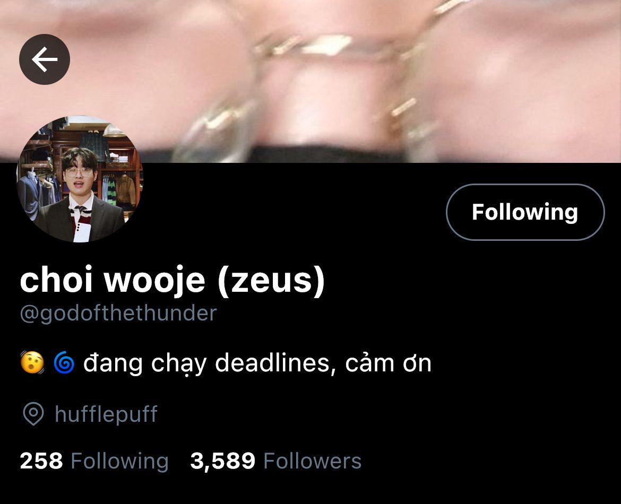Tap the @godofthethunder handle
621x504 pixels.
(x=118, y=314)
